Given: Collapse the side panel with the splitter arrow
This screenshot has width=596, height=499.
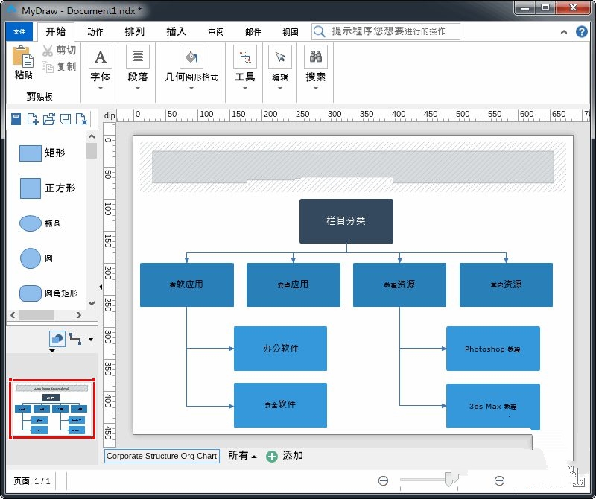Looking at the screenshot, I should [101, 287].
